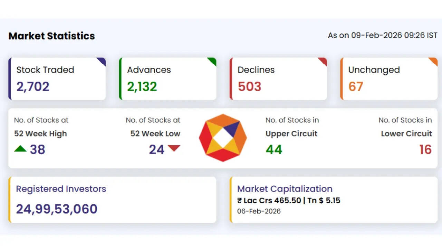Click the Market Capitalization heading
This screenshot has height=249, width=442.
click(285, 189)
